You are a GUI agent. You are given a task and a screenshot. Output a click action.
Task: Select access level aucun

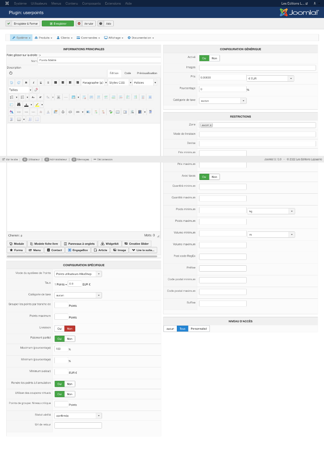pos(170,329)
